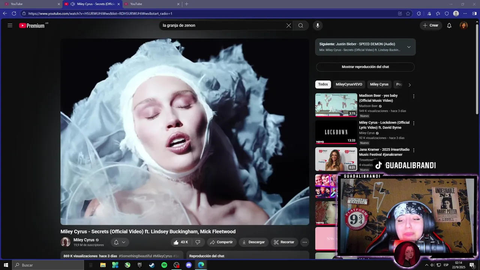
Task: Click the main video player
Action: pyautogui.click(x=185, y=132)
